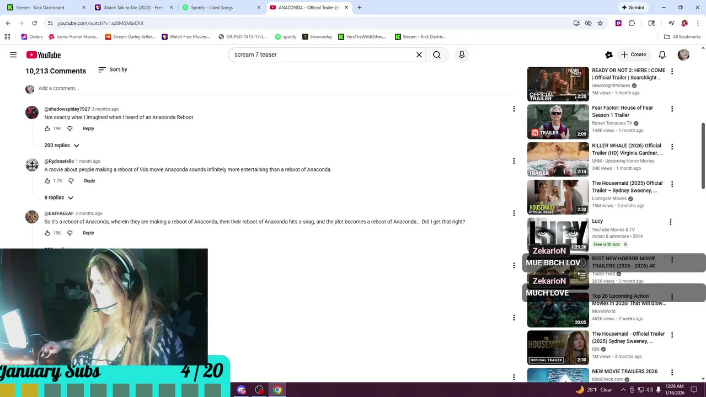706x397 pixels.
Task: Like the @EAFFAEEAF comment
Action: pyautogui.click(x=47, y=233)
